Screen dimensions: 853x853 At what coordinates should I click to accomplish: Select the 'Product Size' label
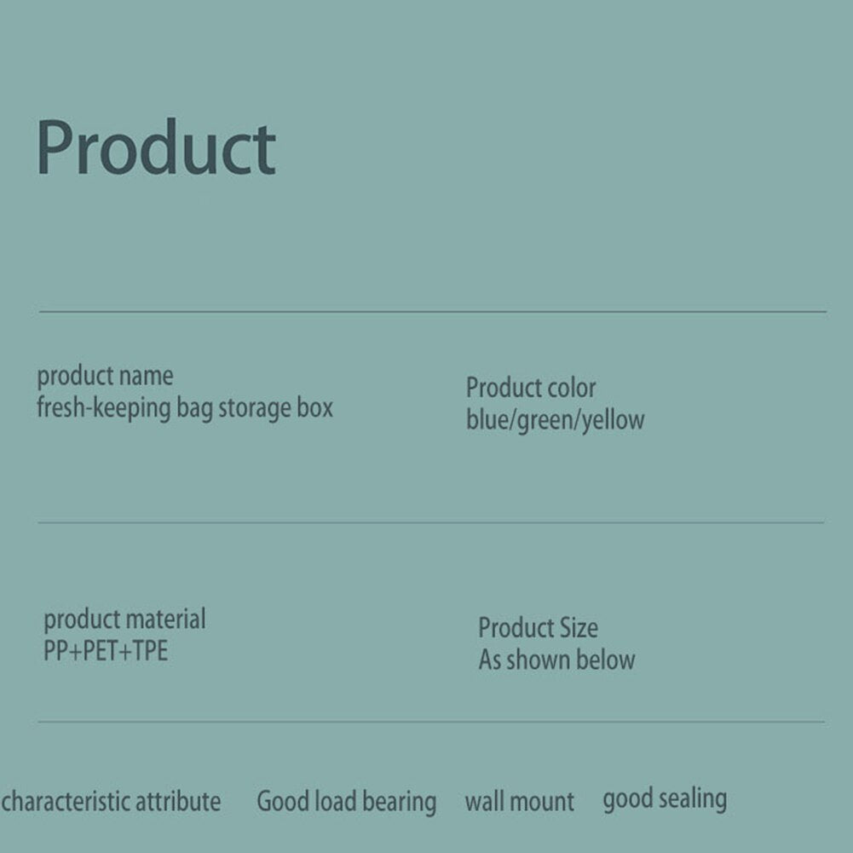coord(538,628)
